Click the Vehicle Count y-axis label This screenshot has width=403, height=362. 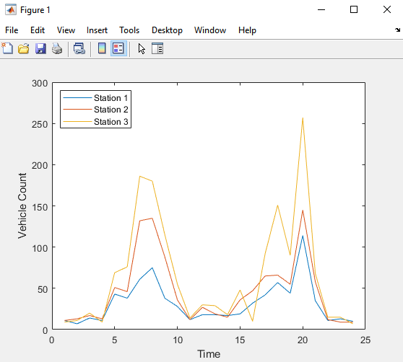(x=22, y=206)
